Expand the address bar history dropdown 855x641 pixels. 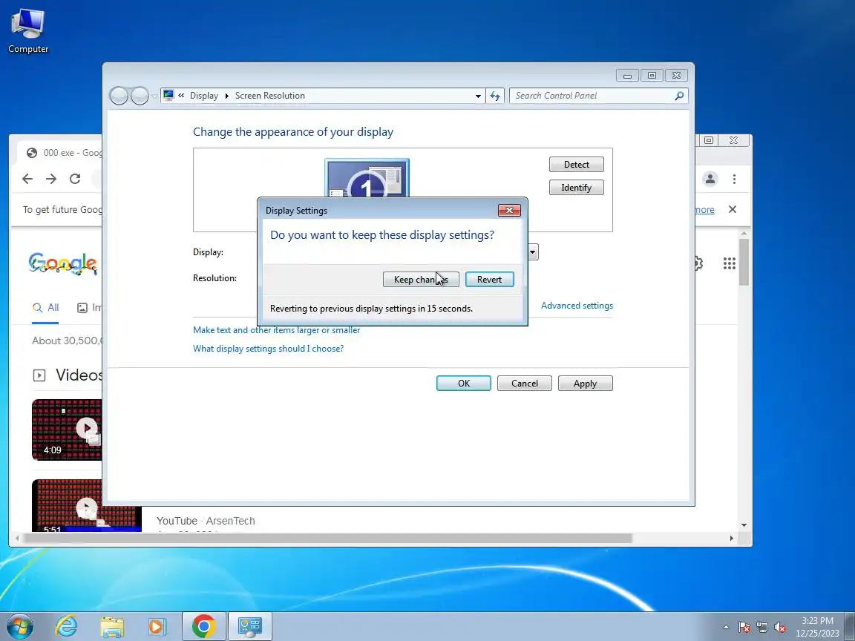coord(478,96)
